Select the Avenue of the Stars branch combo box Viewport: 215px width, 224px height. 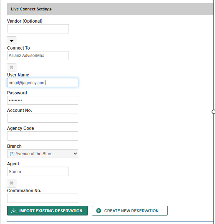(x=42, y=154)
